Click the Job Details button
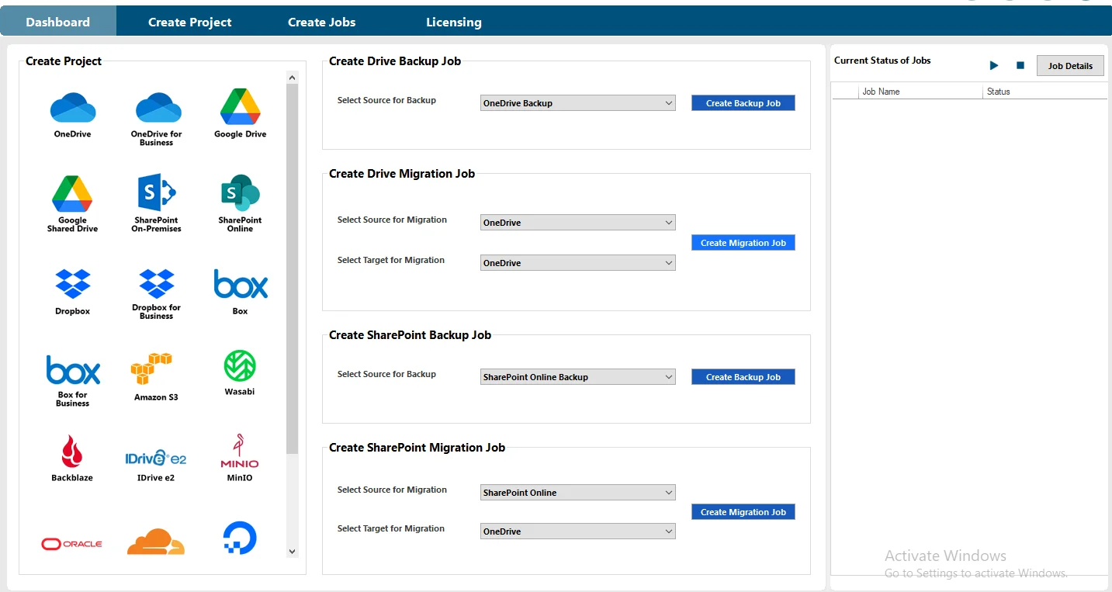The width and height of the screenshot is (1112, 592). click(x=1070, y=66)
